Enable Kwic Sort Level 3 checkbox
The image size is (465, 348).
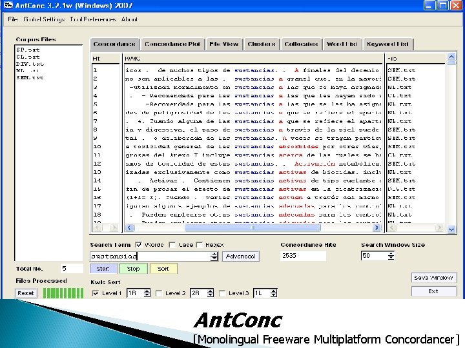click(x=222, y=293)
